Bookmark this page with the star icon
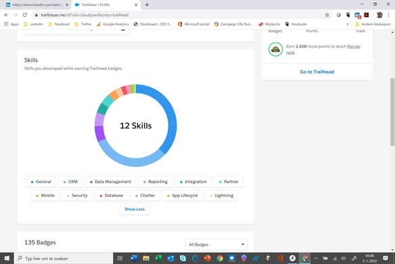The width and height of the screenshot is (395, 264). coord(327,15)
